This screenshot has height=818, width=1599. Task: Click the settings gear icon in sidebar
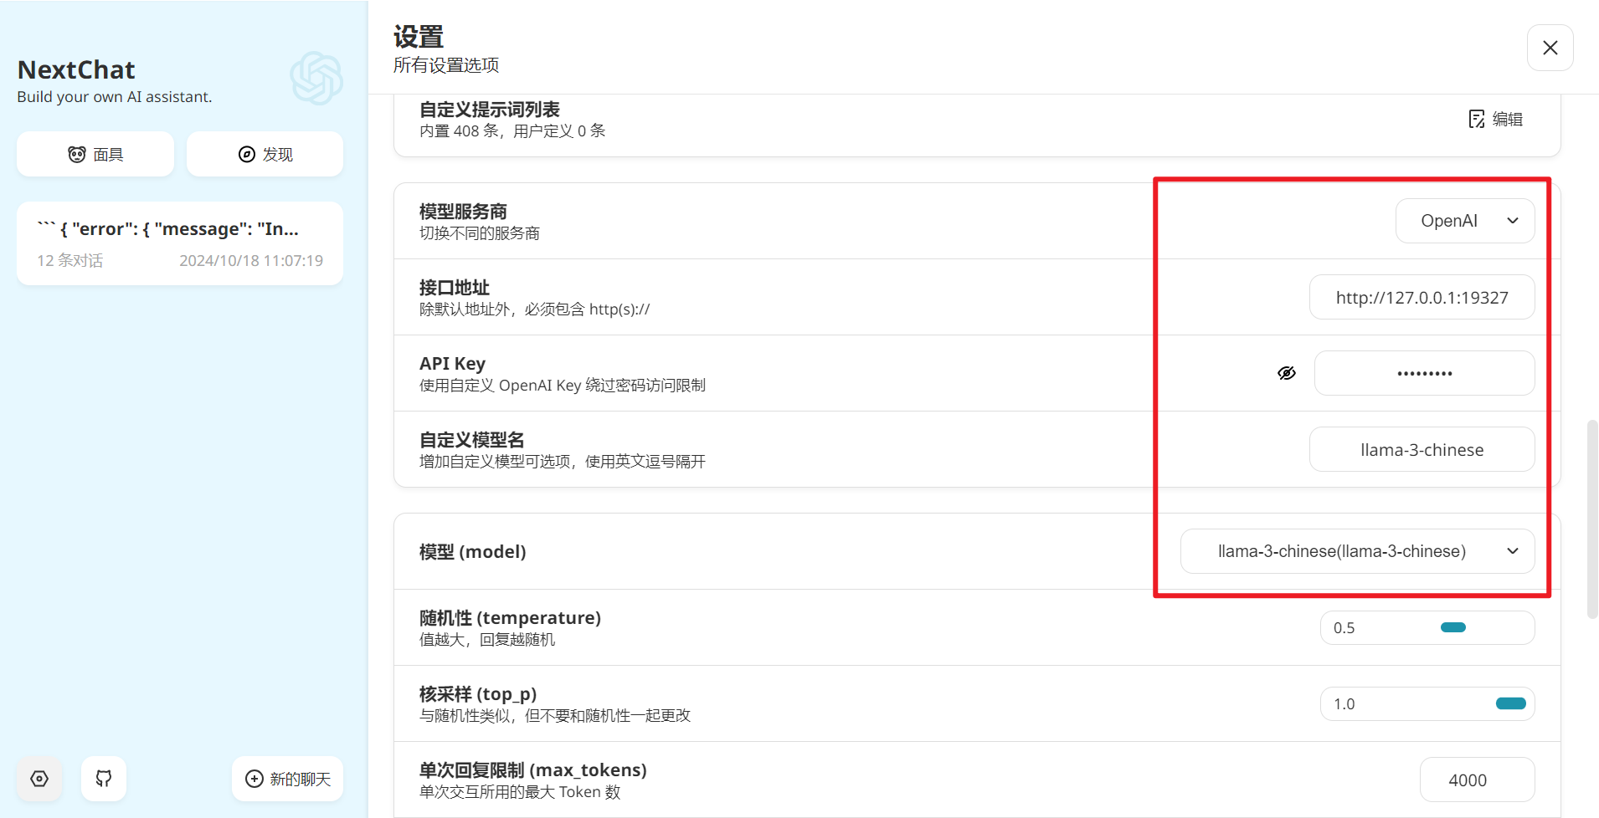point(39,779)
